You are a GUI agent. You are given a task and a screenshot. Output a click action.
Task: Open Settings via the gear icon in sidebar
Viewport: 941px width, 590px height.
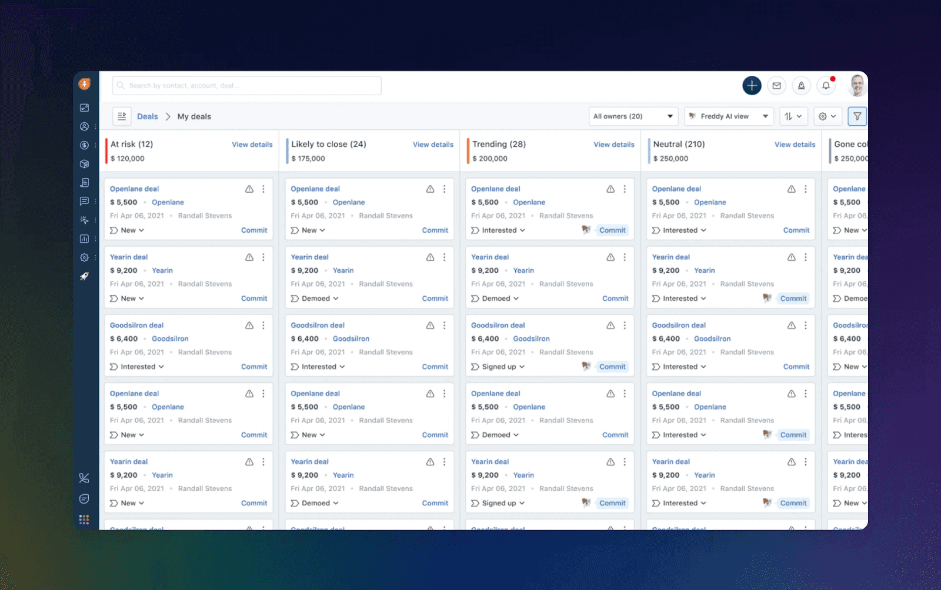pos(84,257)
